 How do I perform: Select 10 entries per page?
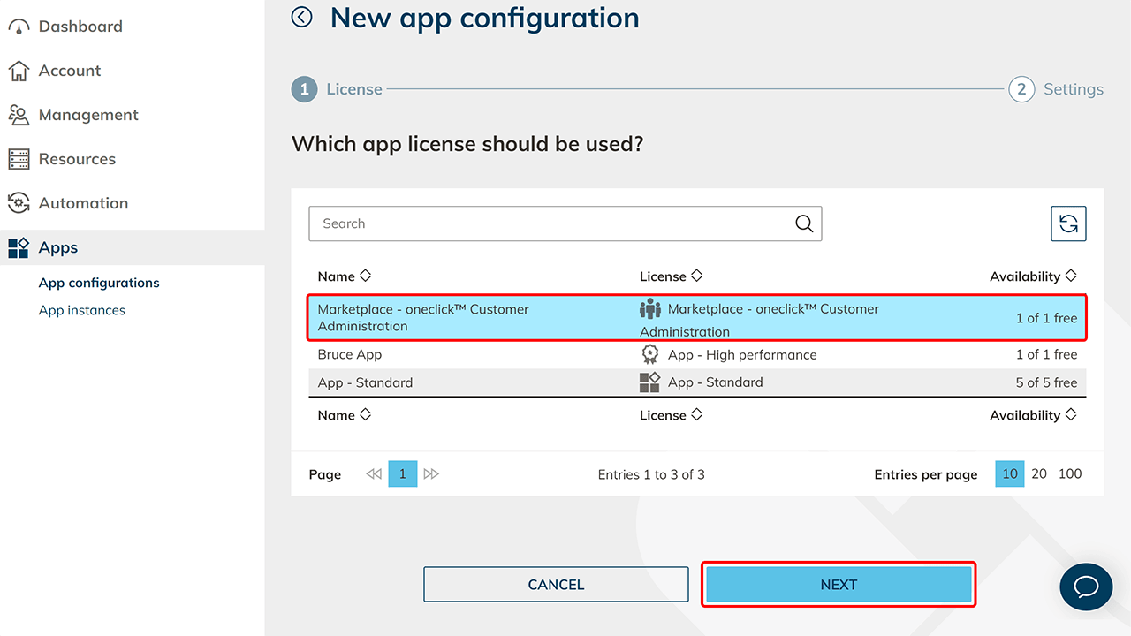1010,474
